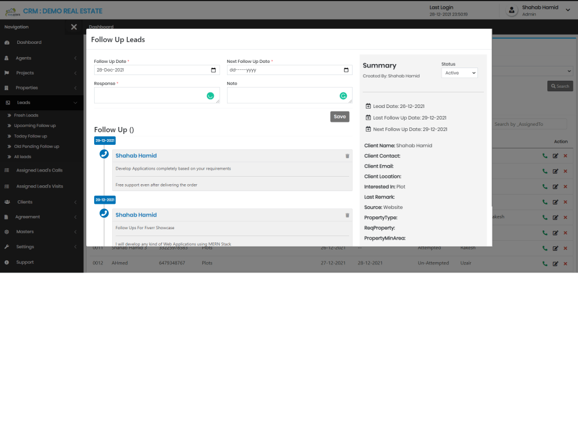
Task: Click the Assigned Lead's Visits icon
Action: (6, 186)
